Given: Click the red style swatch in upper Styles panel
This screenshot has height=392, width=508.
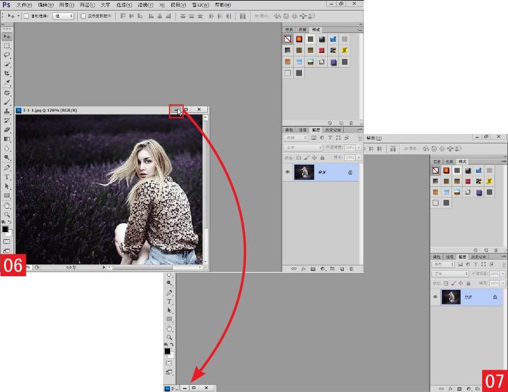Looking at the screenshot, I should click(322, 51).
